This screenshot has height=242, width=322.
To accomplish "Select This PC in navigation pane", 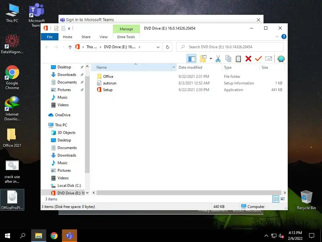I will 61,125.
